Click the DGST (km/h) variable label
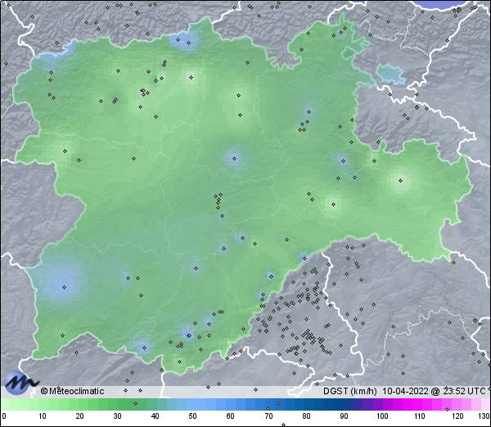Screen dimensions: 491x427 [350, 391]
